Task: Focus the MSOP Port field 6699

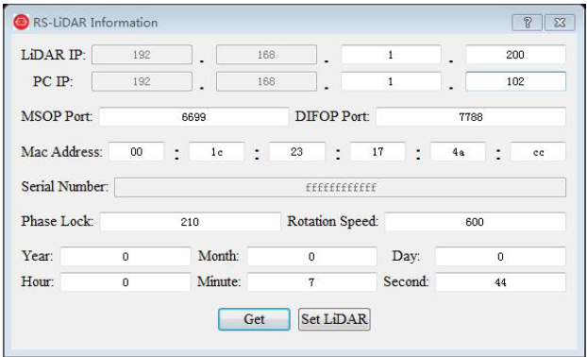Action: pos(193,117)
